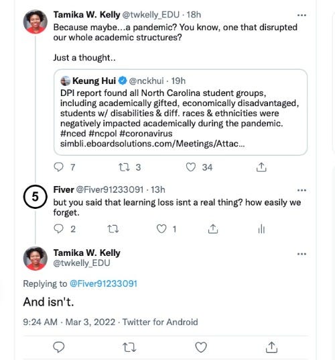Image resolution: width=335 pixels, height=360 pixels.
Task: Like the tweet with 34 likes
Action: [x=190, y=167]
